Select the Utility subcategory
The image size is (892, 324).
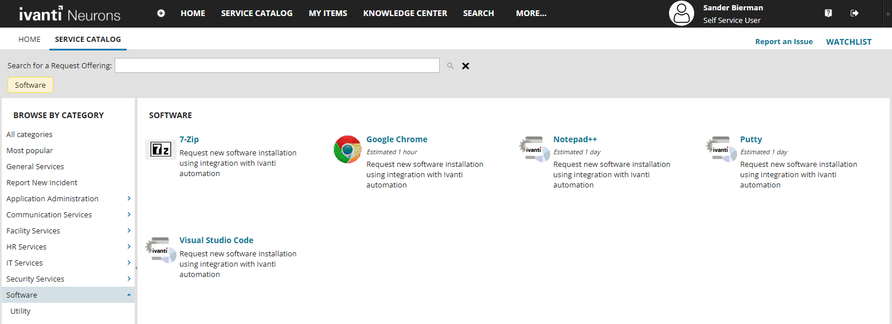click(20, 311)
